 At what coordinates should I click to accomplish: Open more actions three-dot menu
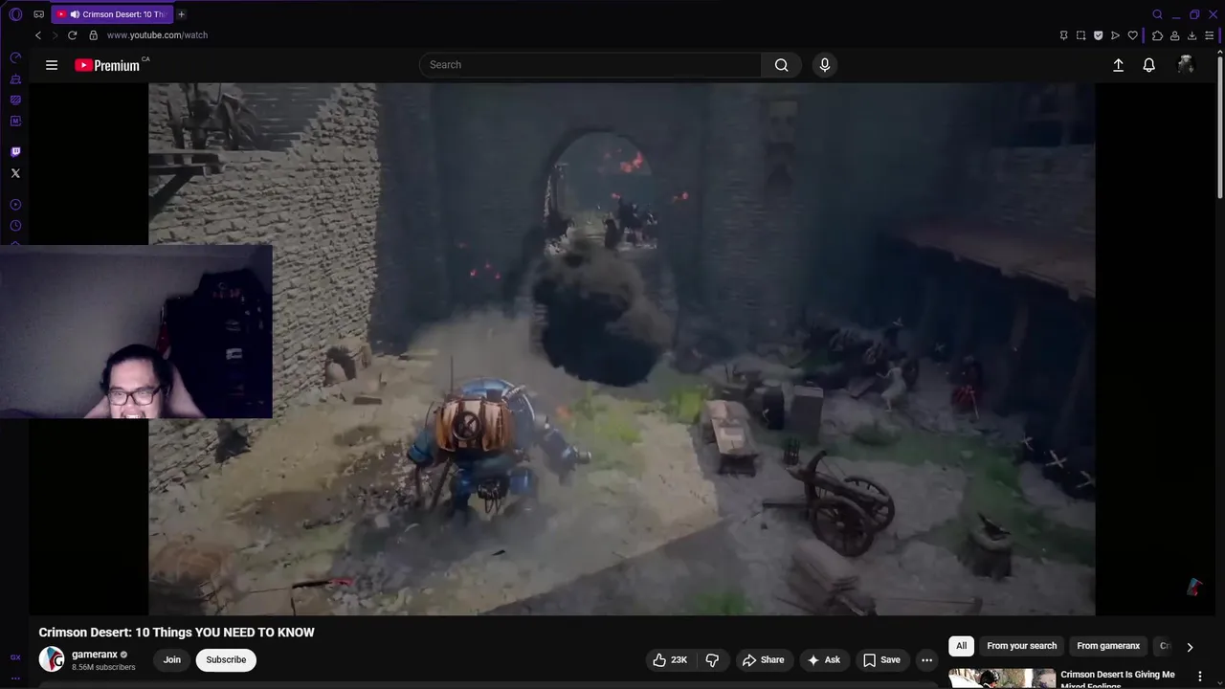926,660
